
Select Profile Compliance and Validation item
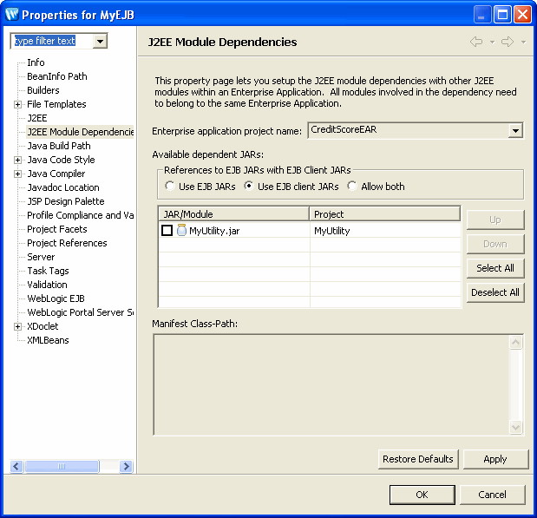point(80,215)
